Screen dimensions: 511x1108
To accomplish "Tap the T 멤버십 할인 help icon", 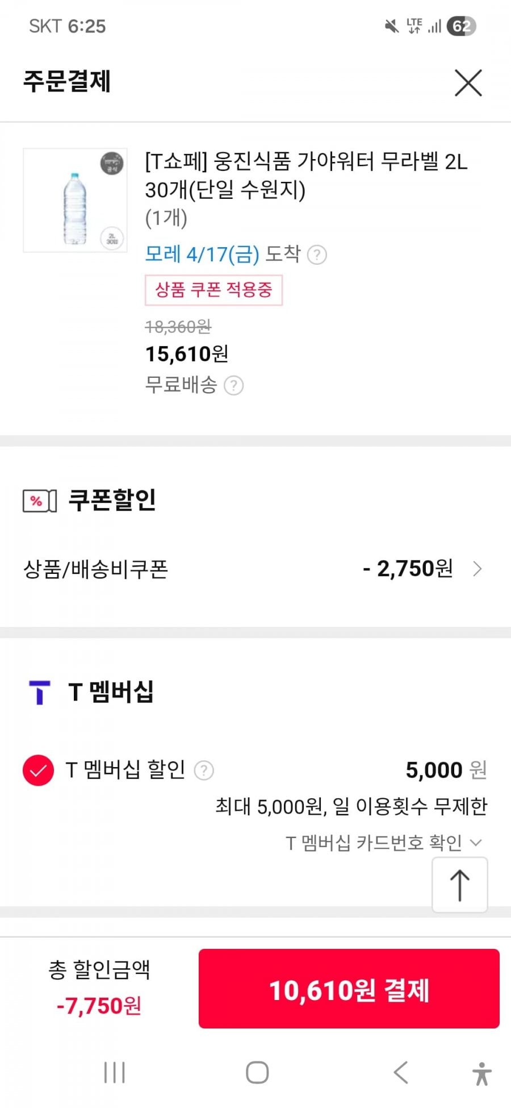I will (204, 770).
